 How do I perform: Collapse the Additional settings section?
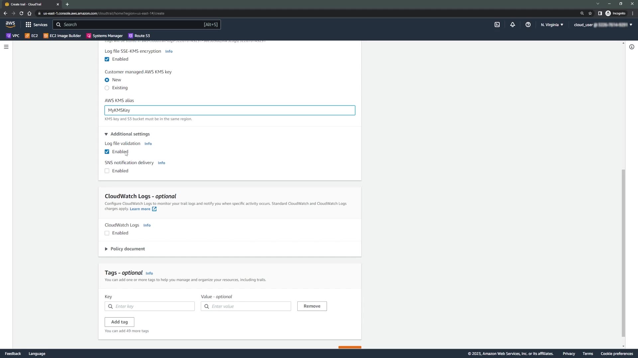pyautogui.click(x=127, y=134)
